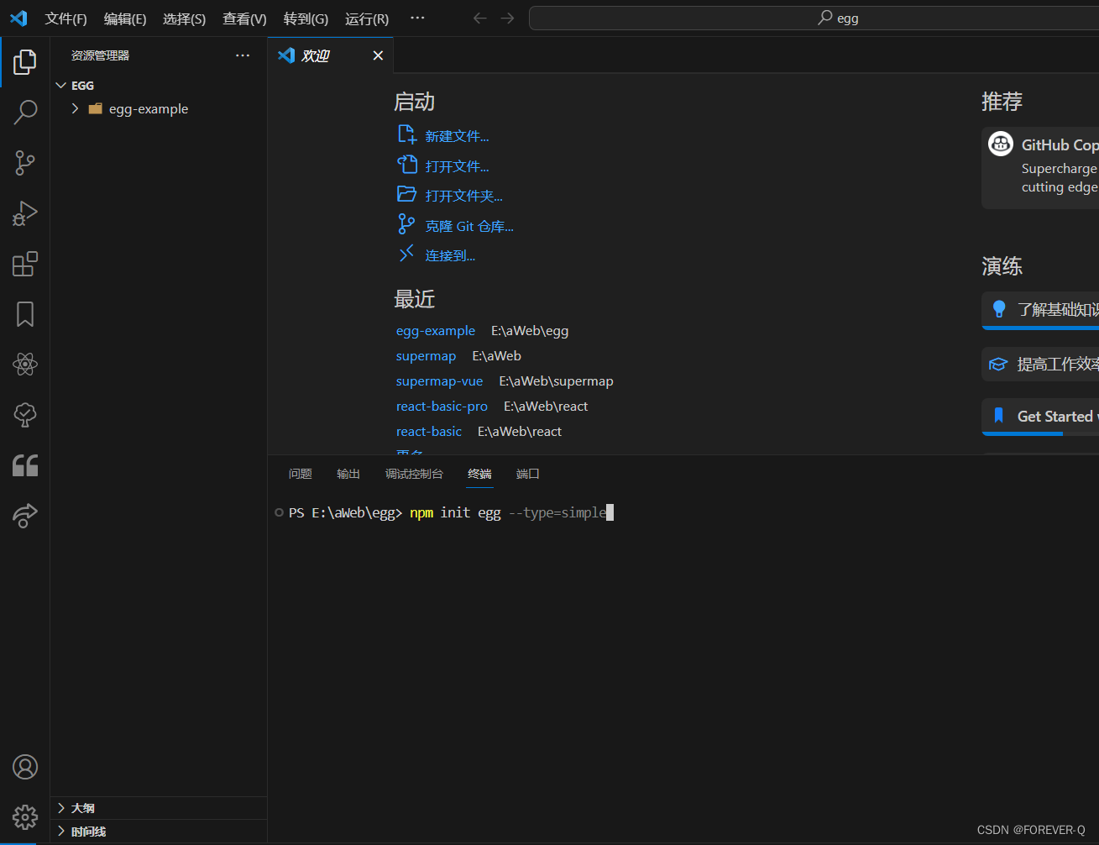1099x845 pixels.
Task: Click the GitHub Copilot icon in recommendations
Action: coord(1000,144)
